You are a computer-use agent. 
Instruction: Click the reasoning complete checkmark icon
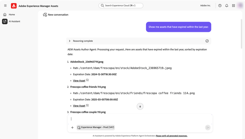click(x=207, y=41)
